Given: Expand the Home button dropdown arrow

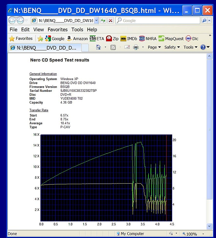Looking at the screenshot, I should pyautogui.click(x=105, y=47).
